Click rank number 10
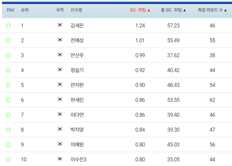Screen dimensions: 232x166 tap(24, 159)
